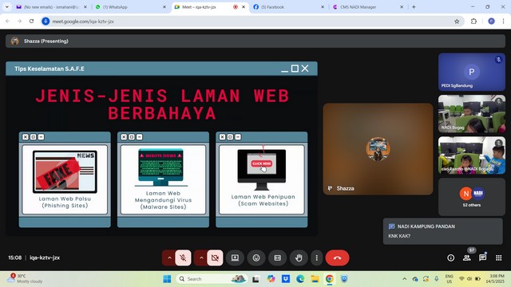
Task: Toggle the muted microphone button
Action: [183, 258]
